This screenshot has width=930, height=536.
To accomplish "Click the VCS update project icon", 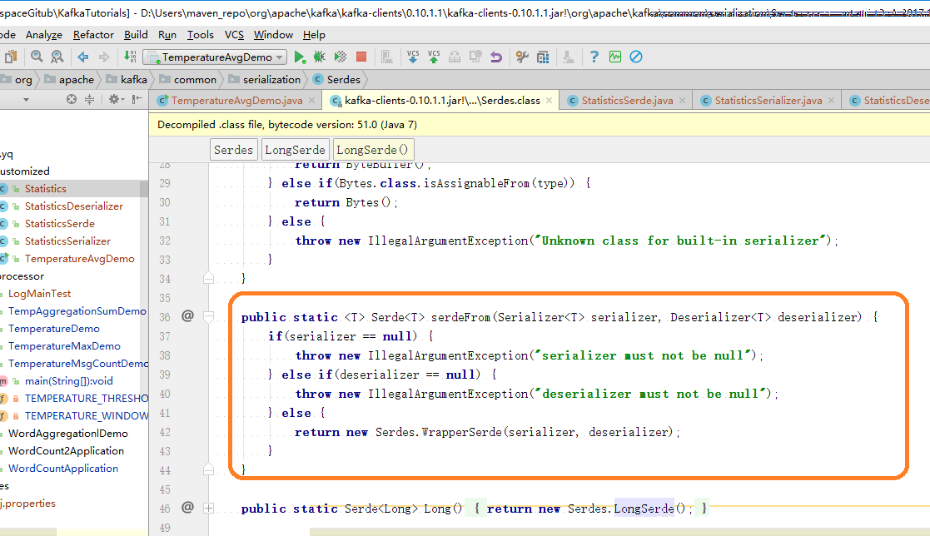I will pos(413,57).
